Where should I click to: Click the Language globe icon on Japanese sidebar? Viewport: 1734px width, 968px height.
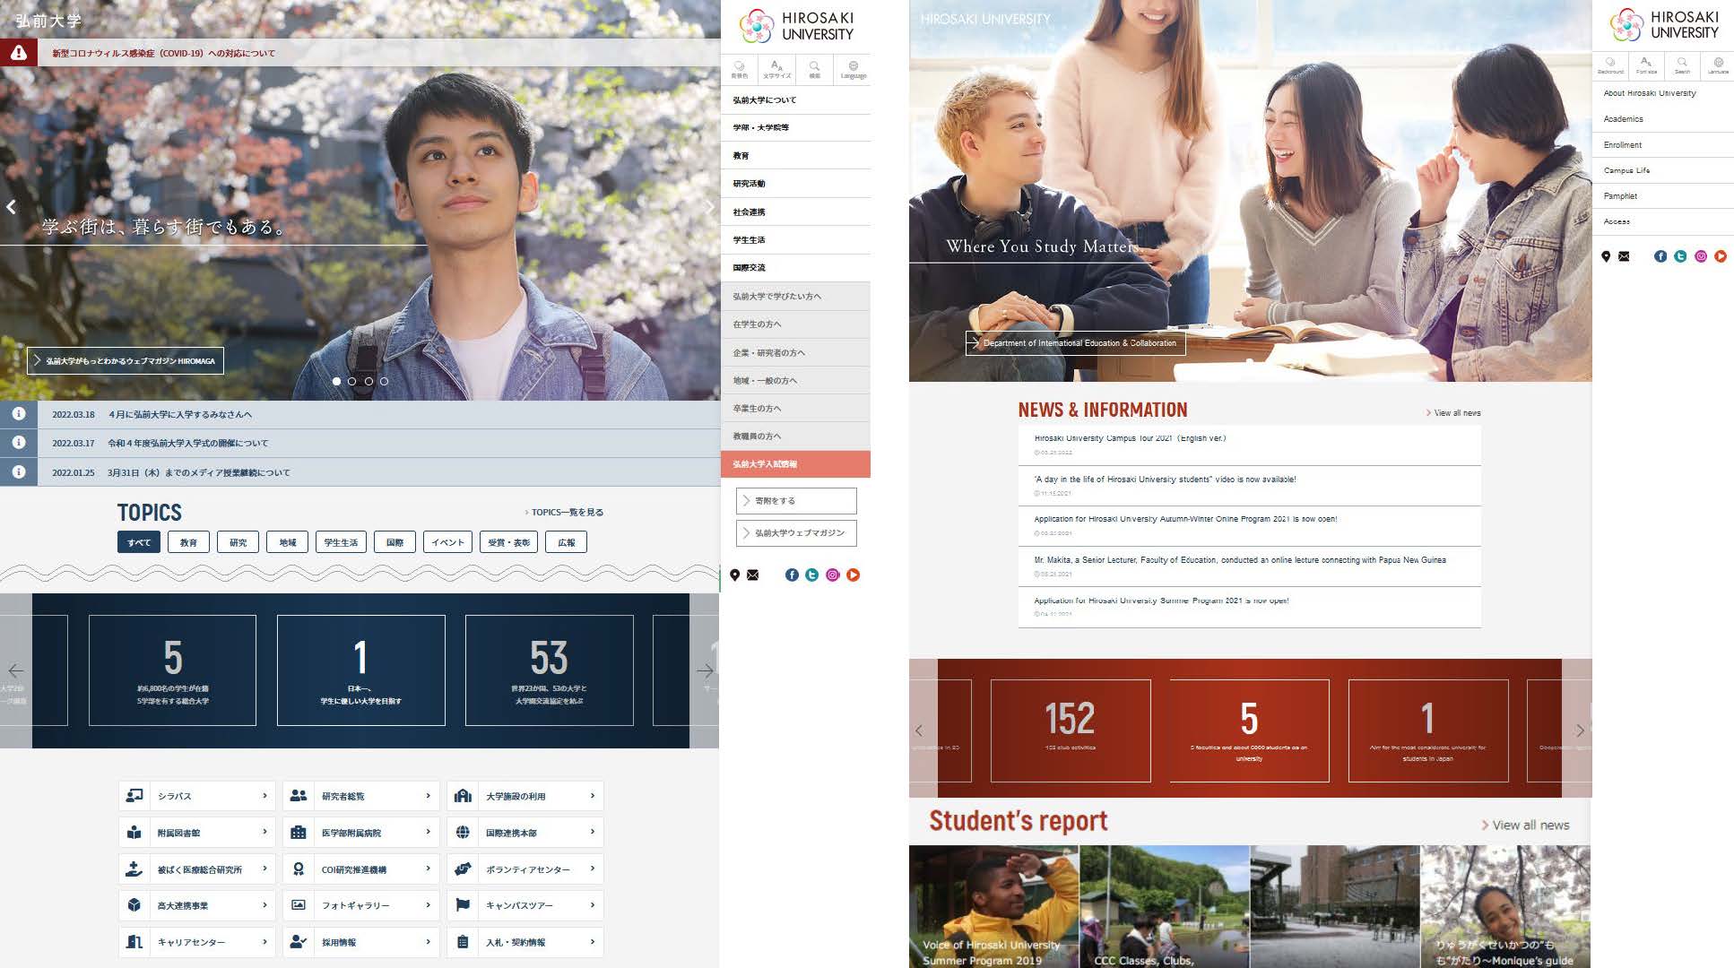[x=853, y=69]
